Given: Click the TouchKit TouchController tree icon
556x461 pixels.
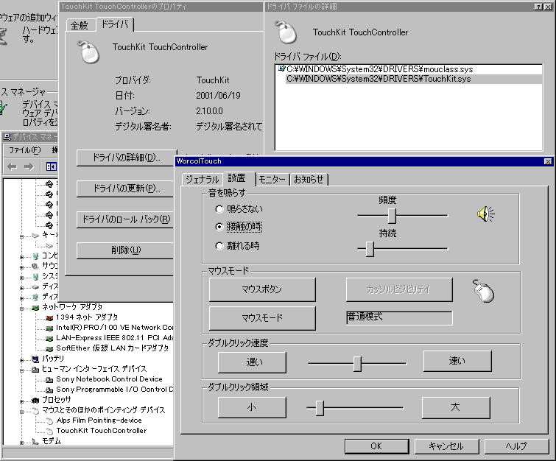Looking at the screenshot, I should [49, 431].
